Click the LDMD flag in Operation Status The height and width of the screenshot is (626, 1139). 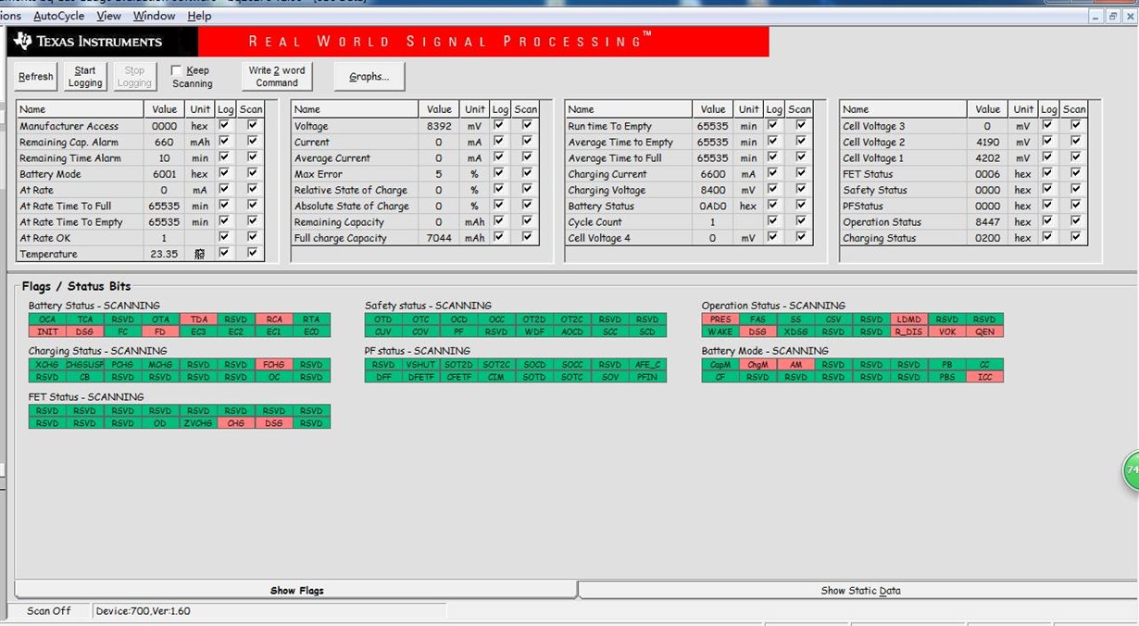click(x=909, y=319)
